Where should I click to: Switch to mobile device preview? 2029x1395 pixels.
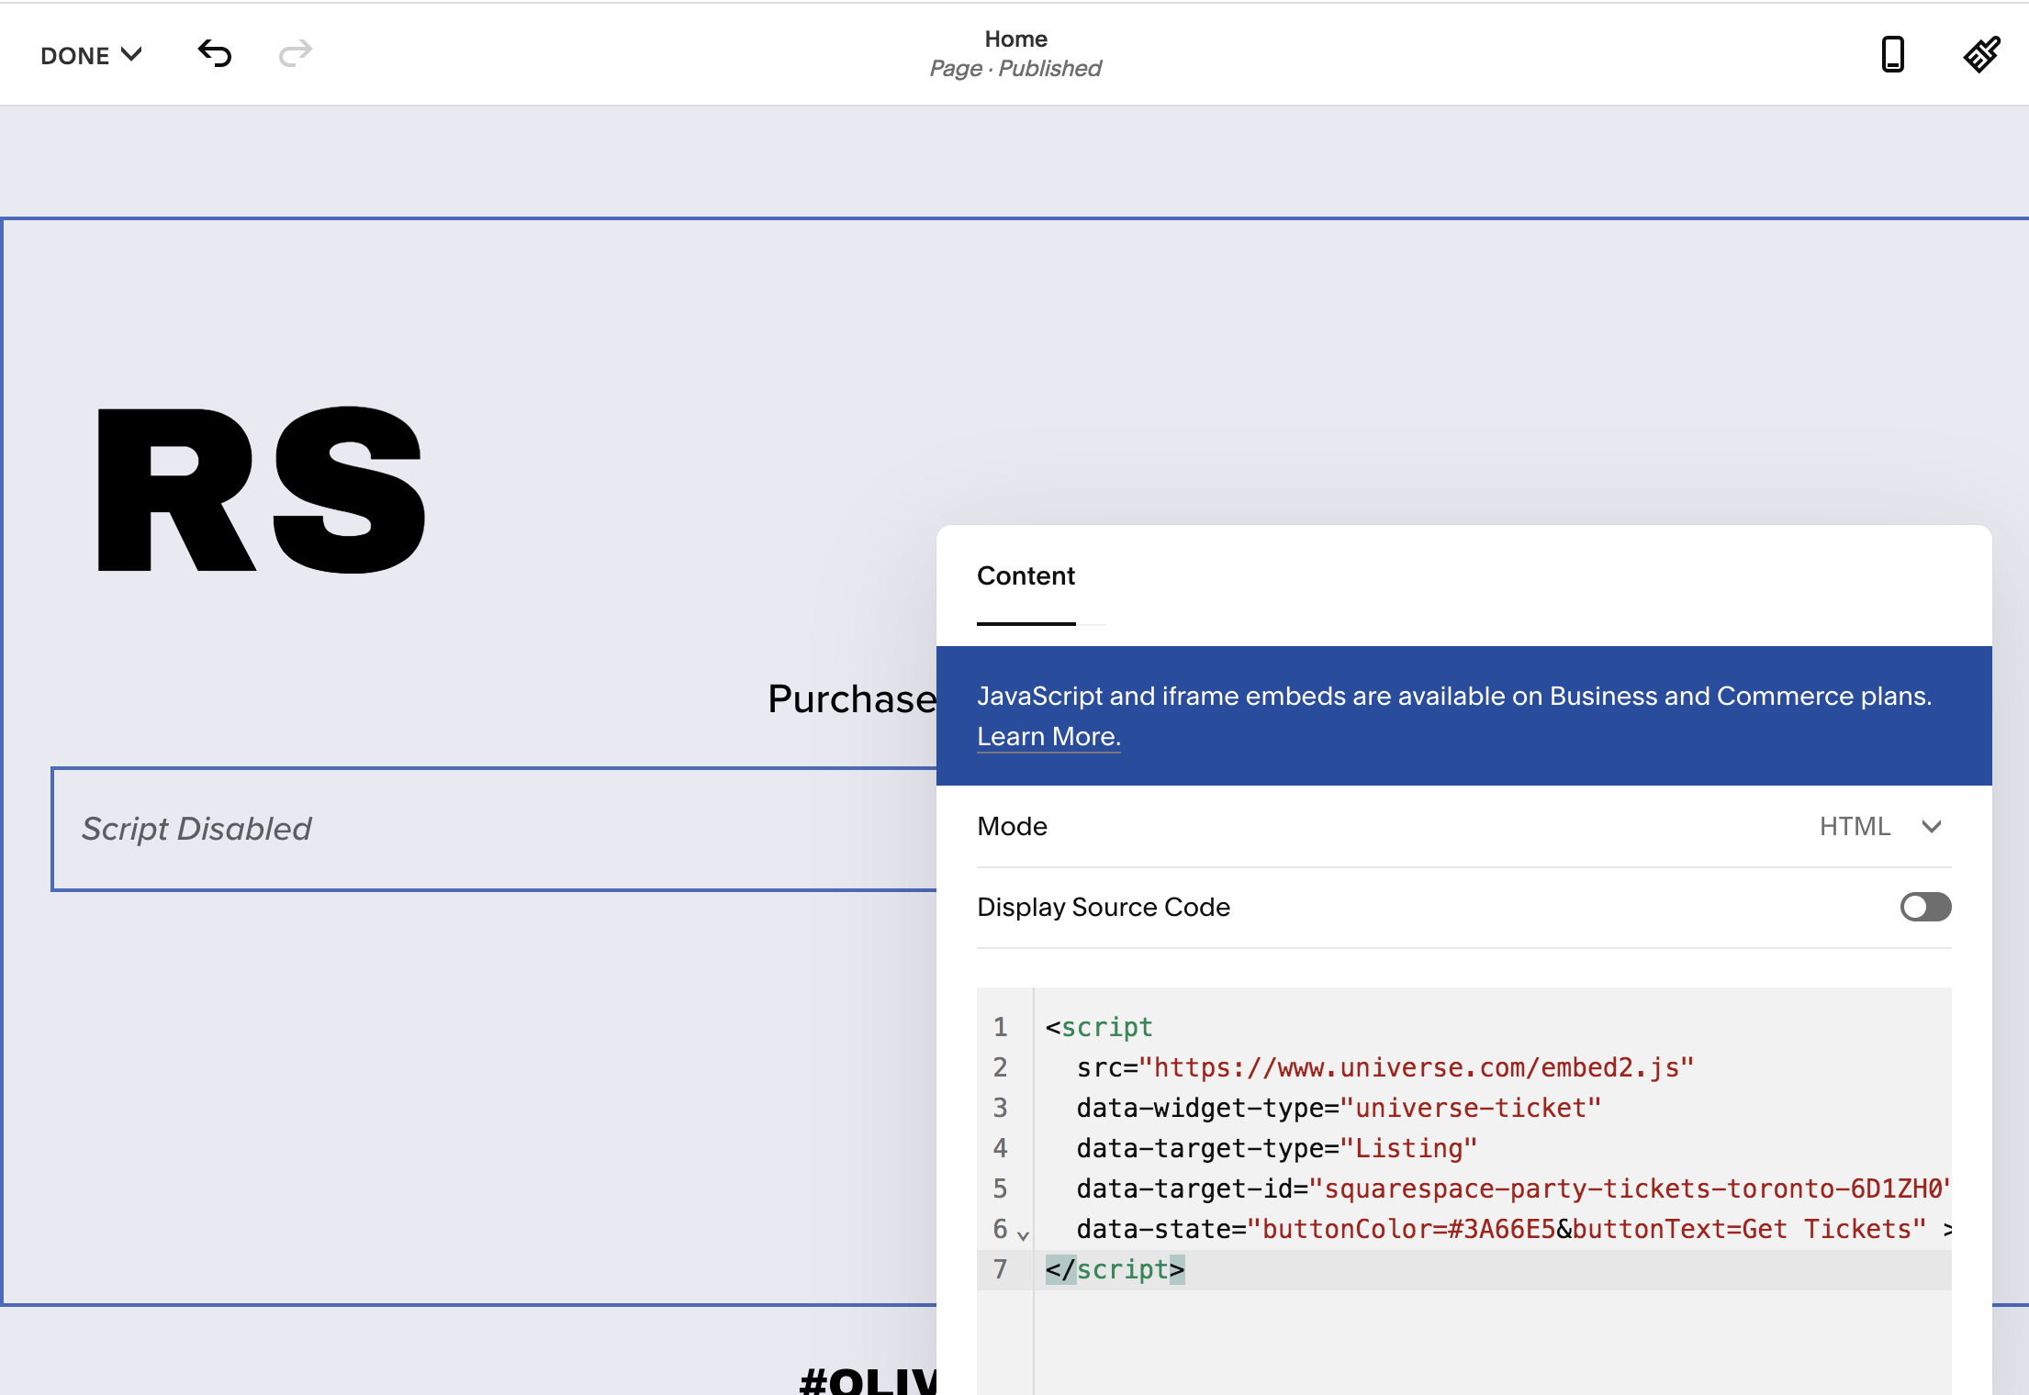pyautogui.click(x=1892, y=54)
